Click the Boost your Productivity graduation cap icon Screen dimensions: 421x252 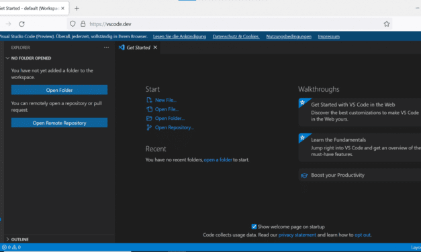tap(304, 176)
